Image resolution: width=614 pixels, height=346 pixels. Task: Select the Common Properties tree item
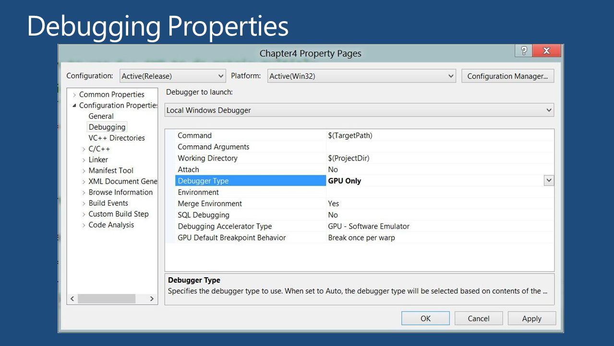[x=112, y=94]
